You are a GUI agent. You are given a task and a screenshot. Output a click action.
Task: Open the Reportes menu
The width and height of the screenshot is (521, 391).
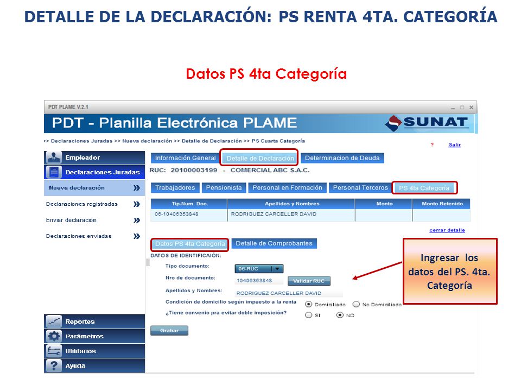(x=94, y=321)
